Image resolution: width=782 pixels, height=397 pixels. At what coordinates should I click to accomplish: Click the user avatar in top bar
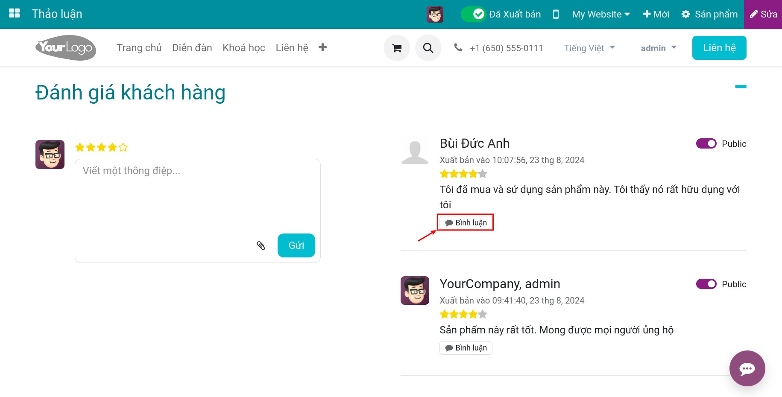(x=435, y=14)
